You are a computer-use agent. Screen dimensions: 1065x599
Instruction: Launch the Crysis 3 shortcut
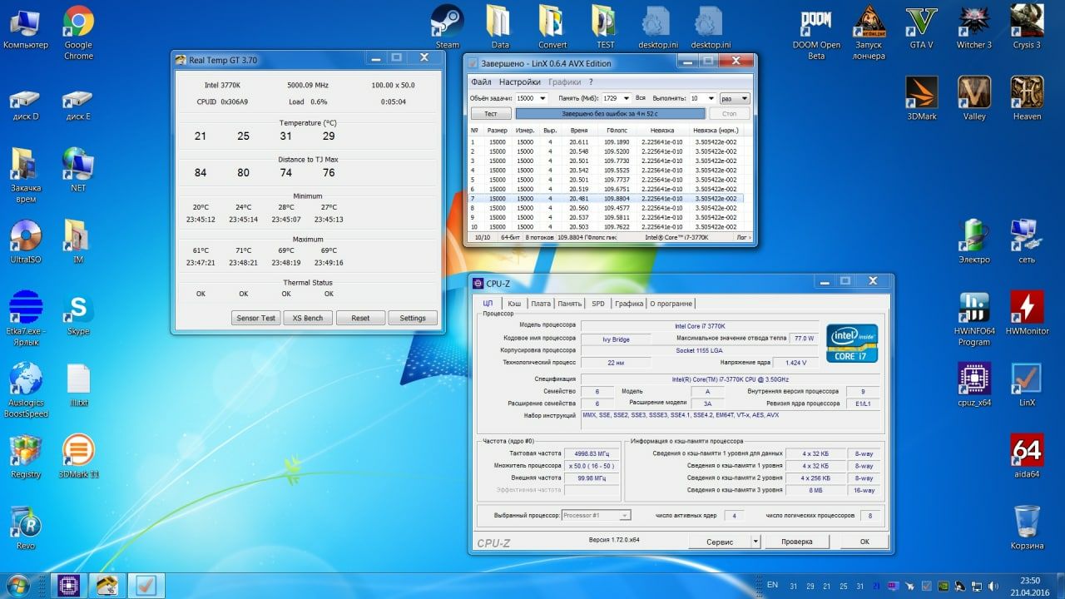[x=1027, y=27]
